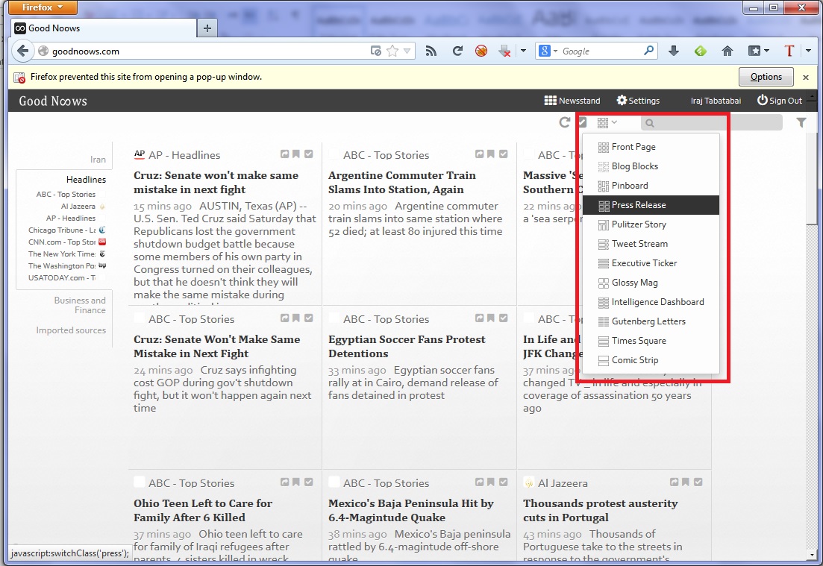This screenshot has height=566, width=823.
Task: Go to the Firefox home page icon
Action: coord(727,51)
